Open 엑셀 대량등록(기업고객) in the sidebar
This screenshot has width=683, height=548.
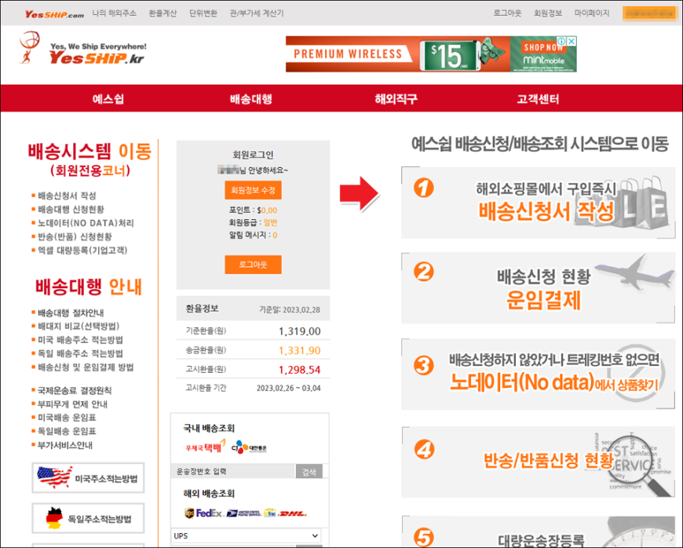click(x=82, y=250)
